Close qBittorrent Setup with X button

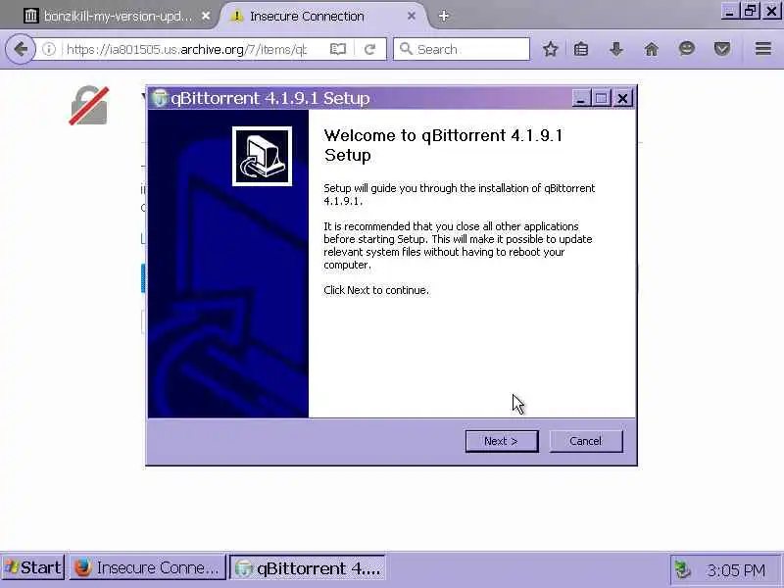pyautogui.click(x=622, y=98)
